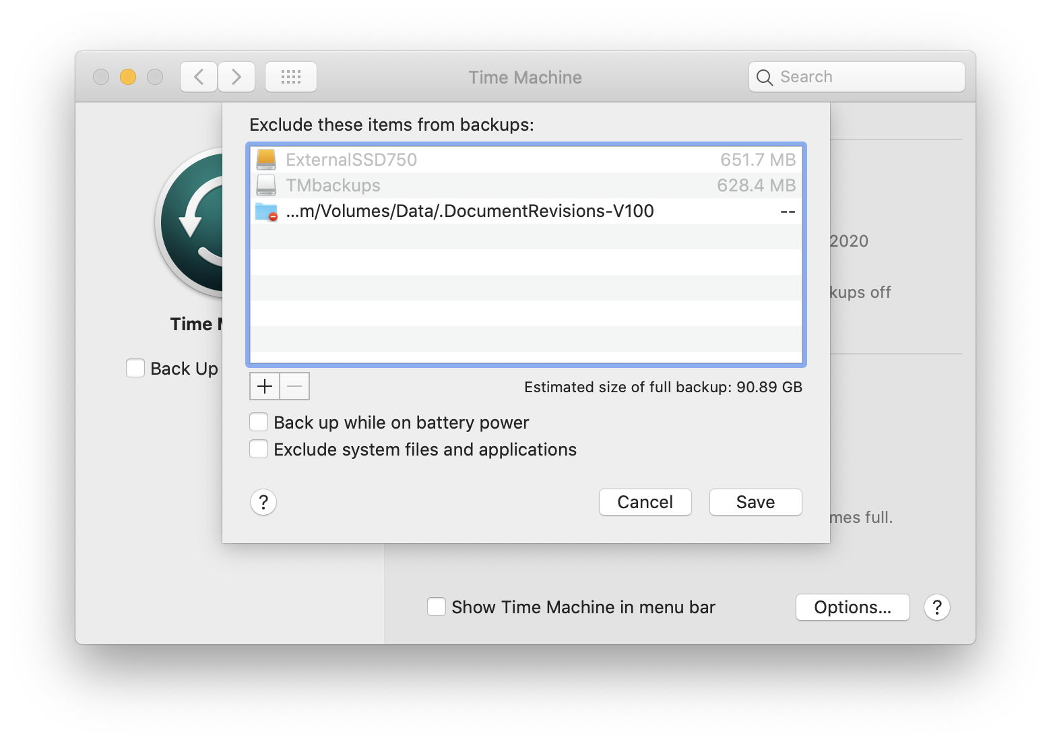Enable Show Time Machine in menu bar

437,607
